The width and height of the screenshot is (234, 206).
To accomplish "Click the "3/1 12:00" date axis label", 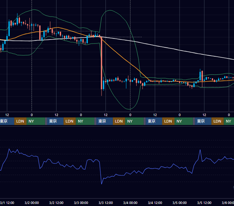I will tap(7, 203).
